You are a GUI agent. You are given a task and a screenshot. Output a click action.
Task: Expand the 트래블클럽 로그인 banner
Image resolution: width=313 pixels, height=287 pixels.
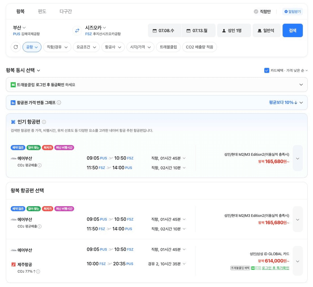click(x=157, y=84)
